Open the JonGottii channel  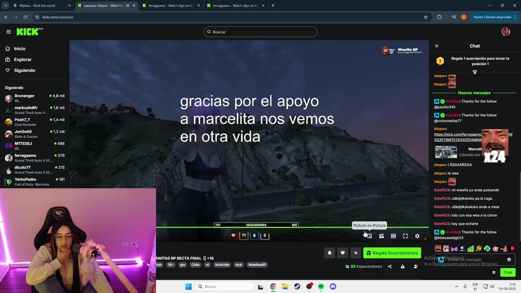click(35, 134)
